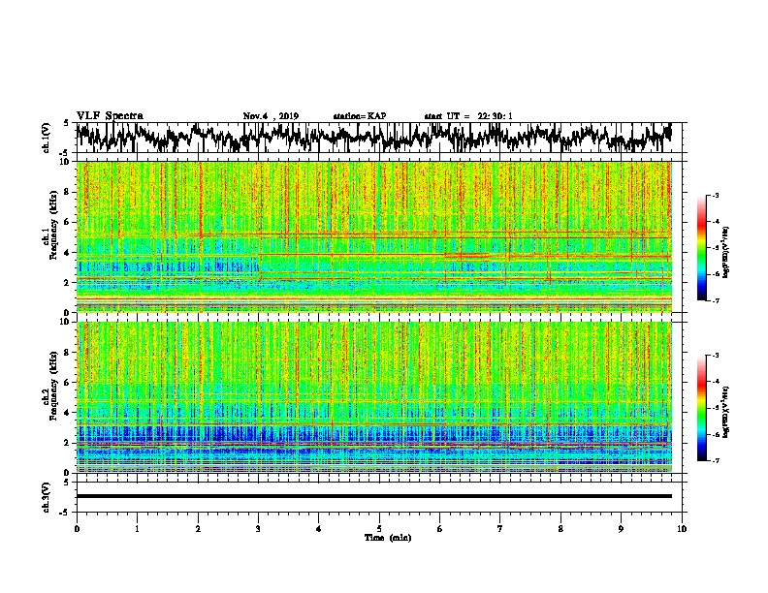The width and height of the screenshot is (768, 593).
Task: Click time axis tick label "1"
Action: point(137,529)
